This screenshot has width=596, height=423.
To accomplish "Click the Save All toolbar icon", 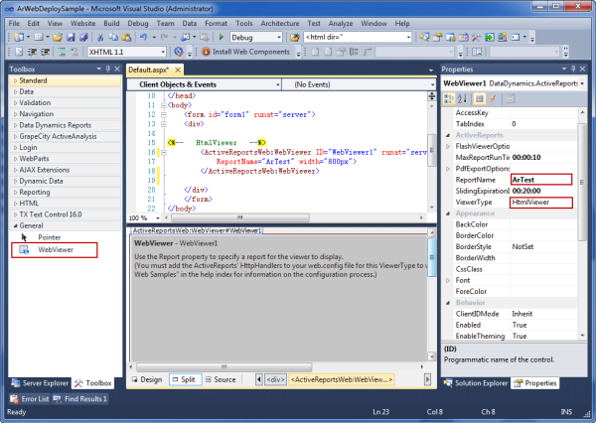I will 83,38.
